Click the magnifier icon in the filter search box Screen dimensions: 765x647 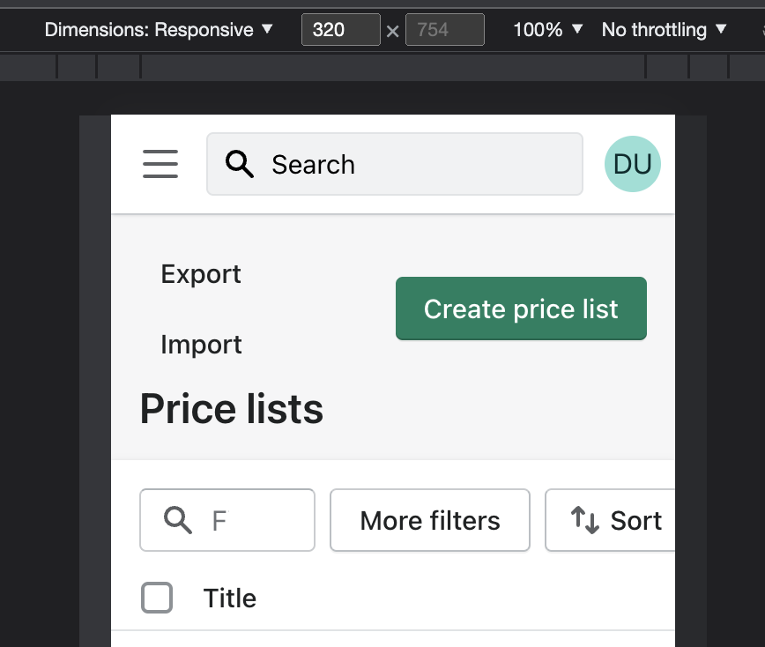tap(177, 521)
